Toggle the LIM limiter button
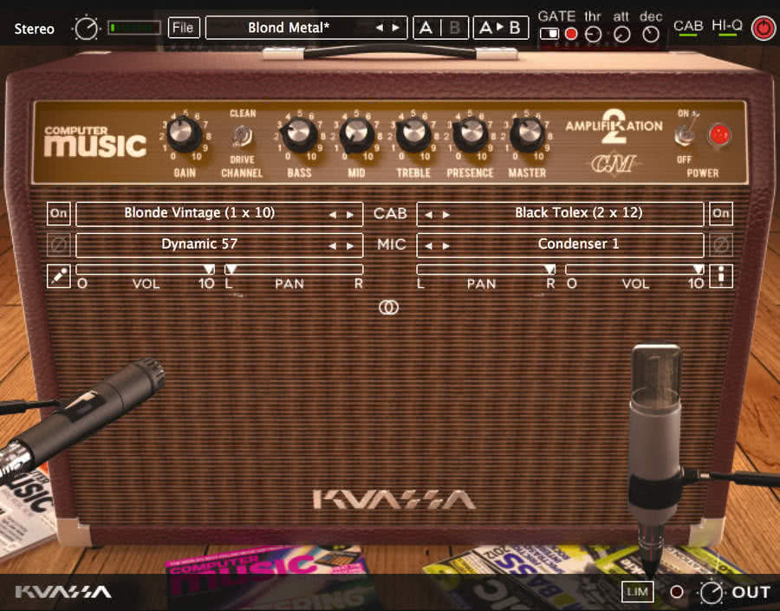The width and height of the screenshot is (780, 611). pos(637,592)
